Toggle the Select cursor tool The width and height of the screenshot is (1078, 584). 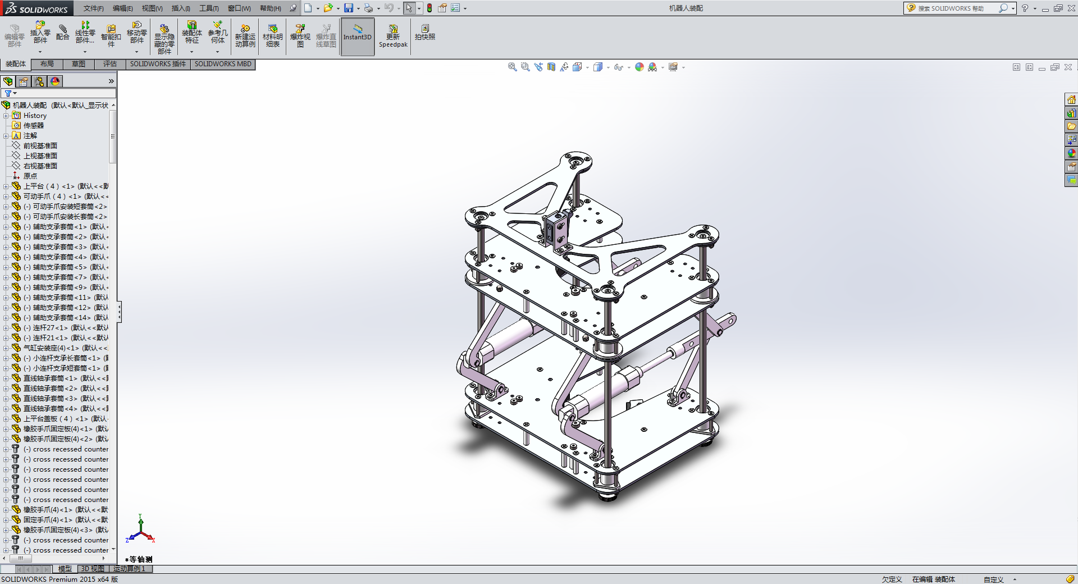click(409, 8)
